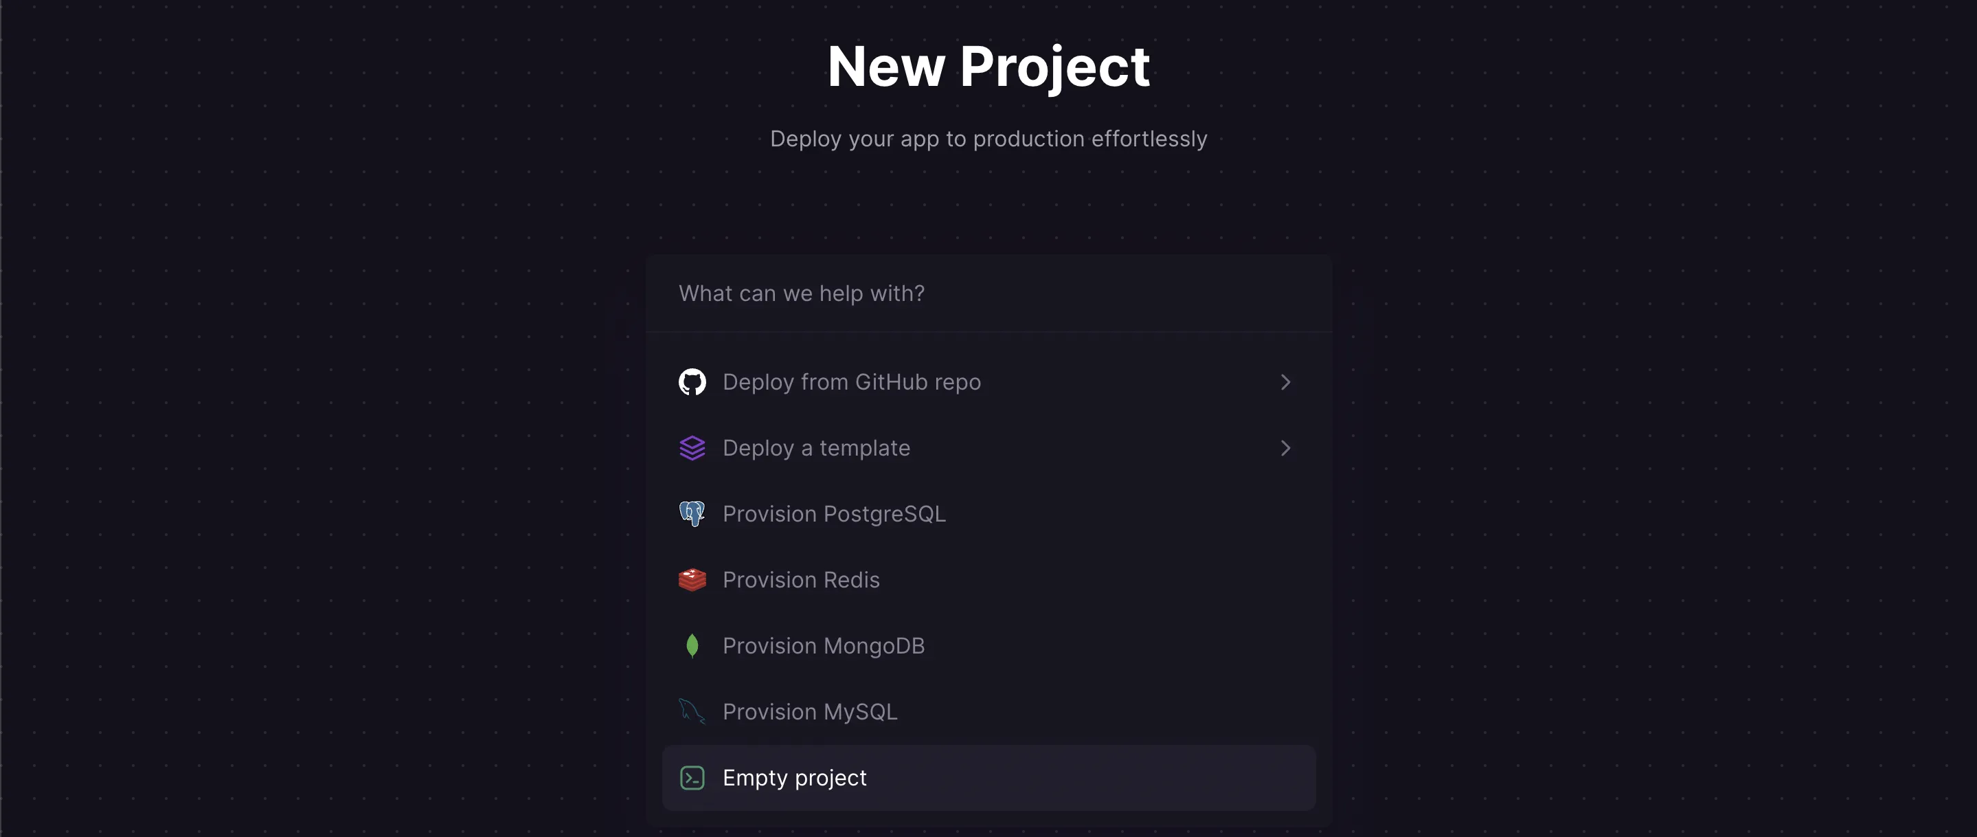Screen dimensions: 1977x837
Task: Click the deploy to production subtitle text
Action: [x=988, y=138]
